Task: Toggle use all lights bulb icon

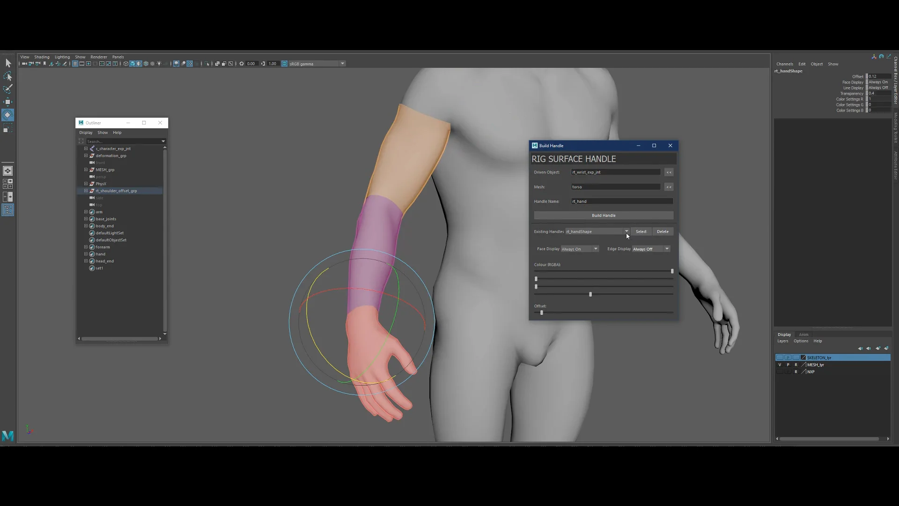Action: click(x=159, y=64)
